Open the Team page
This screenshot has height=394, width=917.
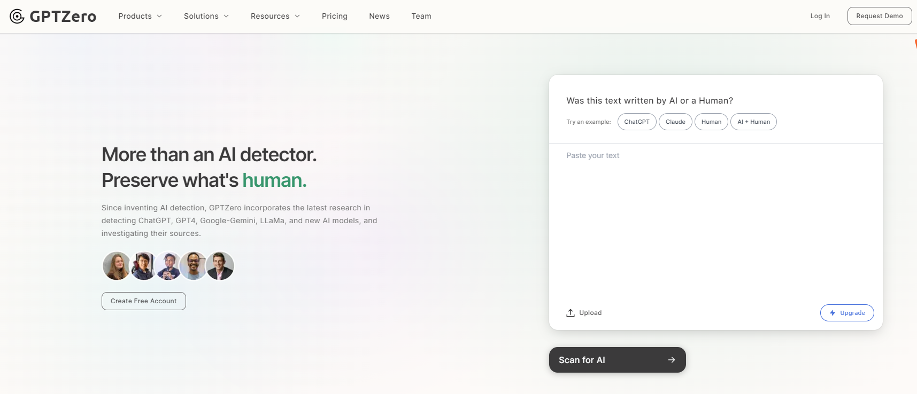pyautogui.click(x=421, y=16)
